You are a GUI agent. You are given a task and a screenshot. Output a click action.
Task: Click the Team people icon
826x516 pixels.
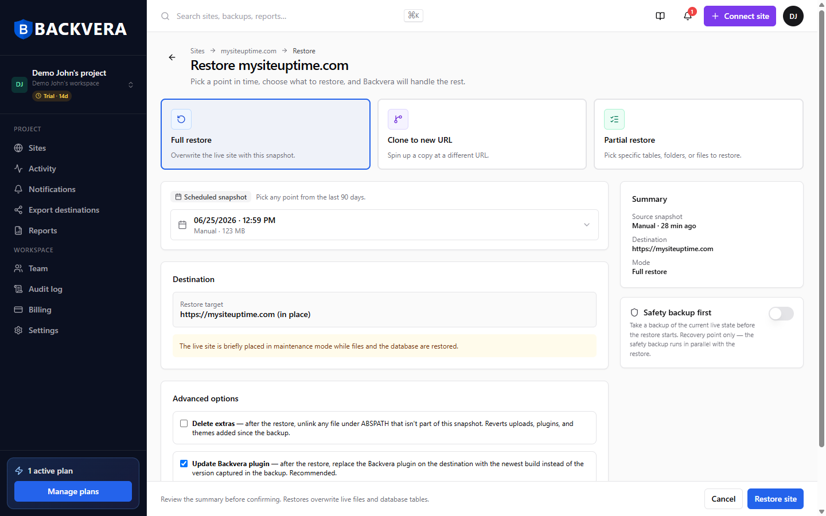click(x=18, y=268)
